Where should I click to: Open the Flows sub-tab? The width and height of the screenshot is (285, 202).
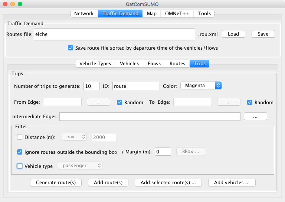point(154,63)
